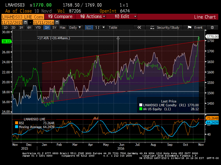Screen dimensions: 221x165
Task: Open the start date calendar picker
Action: (x=25, y=22)
